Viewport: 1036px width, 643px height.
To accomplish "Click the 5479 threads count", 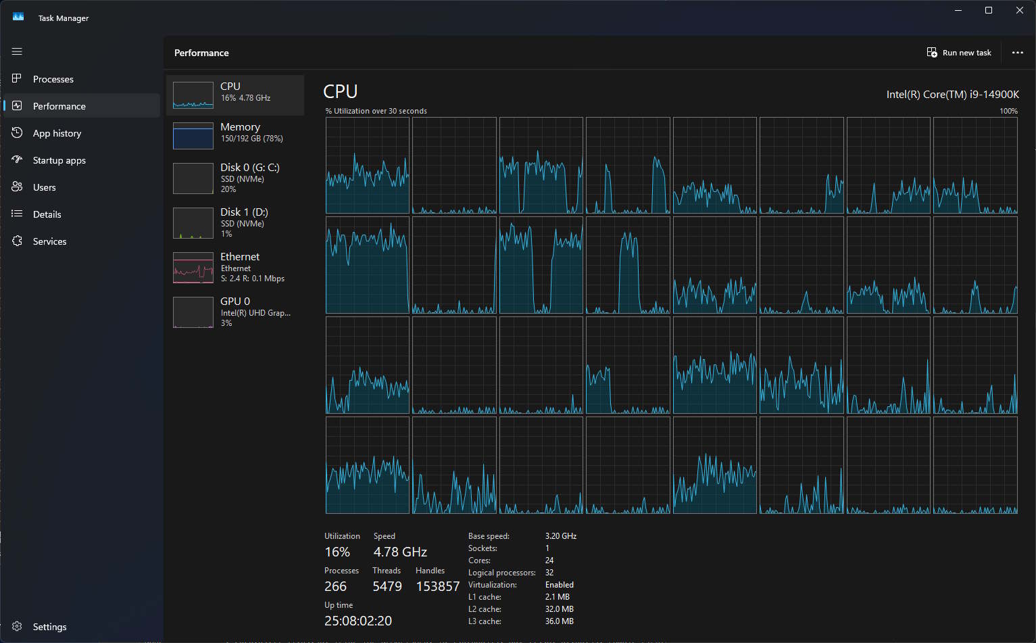I will (387, 587).
